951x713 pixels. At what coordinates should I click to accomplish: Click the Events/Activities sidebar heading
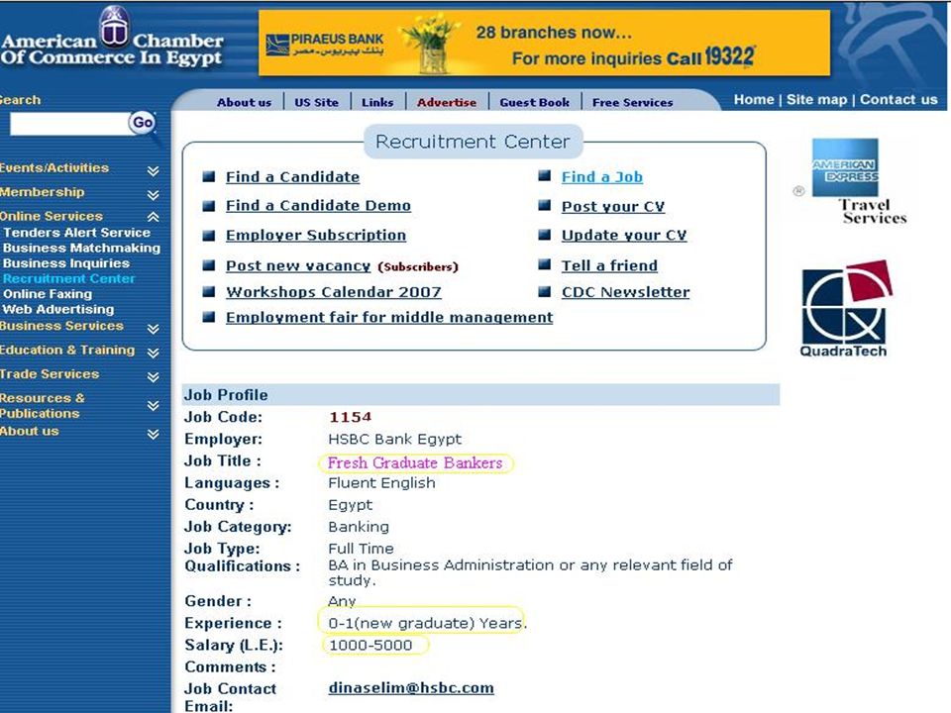[53, 168]
